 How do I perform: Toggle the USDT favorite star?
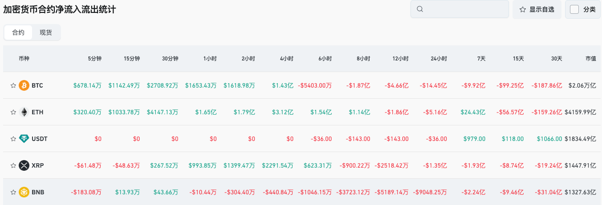click(13, 139)
